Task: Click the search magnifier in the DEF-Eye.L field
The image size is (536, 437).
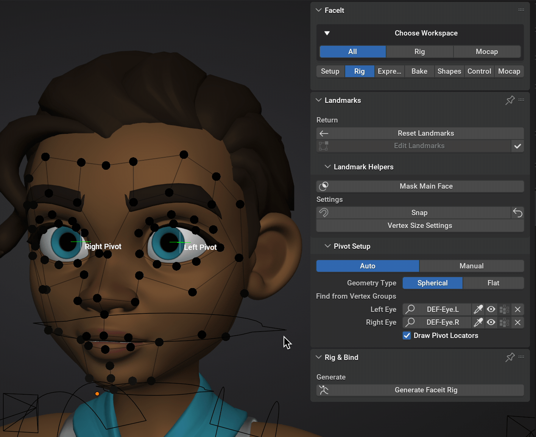Action: click(410, 309)
